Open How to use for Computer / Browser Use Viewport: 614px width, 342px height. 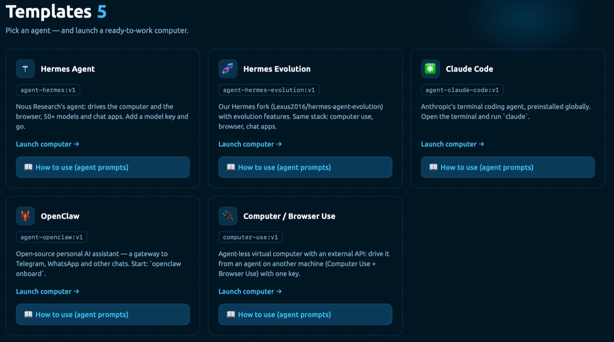[306, 314]
